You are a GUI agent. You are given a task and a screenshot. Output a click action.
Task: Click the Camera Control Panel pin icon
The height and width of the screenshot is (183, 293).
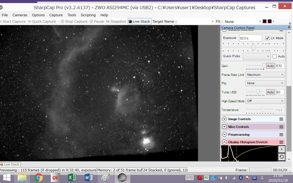tap(289, 27)
